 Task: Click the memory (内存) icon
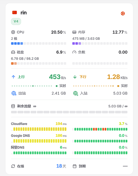coord(74,32)
